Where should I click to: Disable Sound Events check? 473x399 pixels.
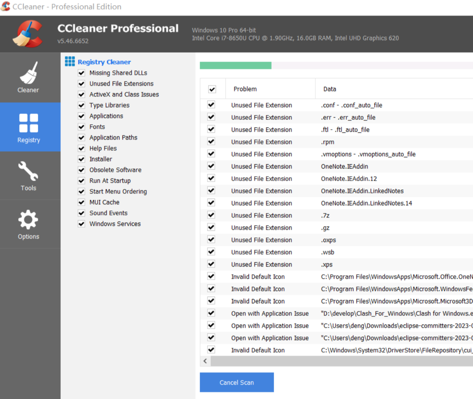pyautogui.click(x=81, y=213)
